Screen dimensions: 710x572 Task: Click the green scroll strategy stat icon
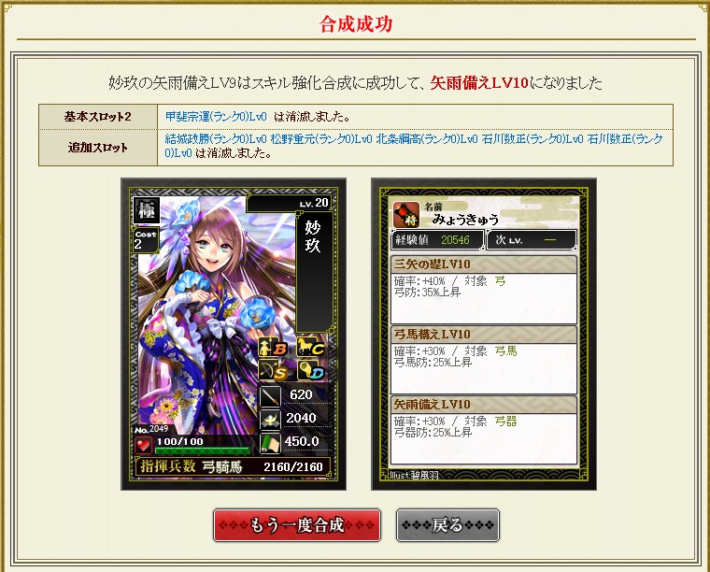(x=270, y=443)
